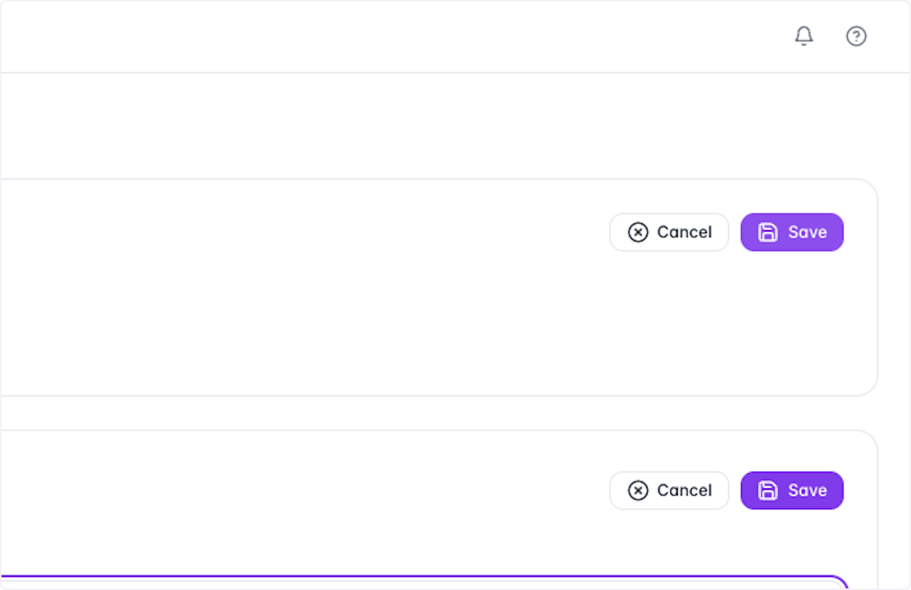Check alerts using the bell in the header

tap(804, 36)
